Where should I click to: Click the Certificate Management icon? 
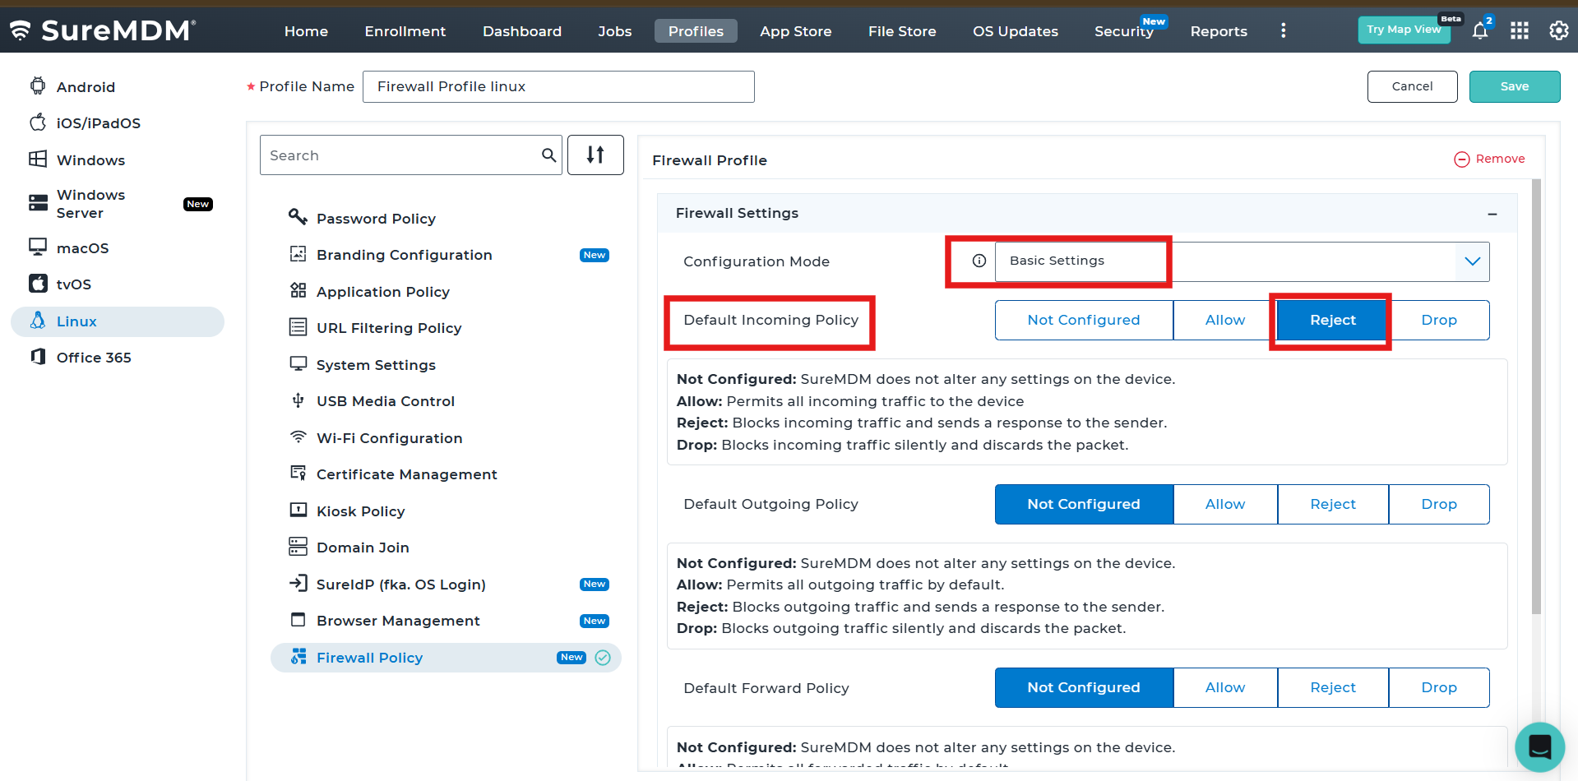pos(298,473)
